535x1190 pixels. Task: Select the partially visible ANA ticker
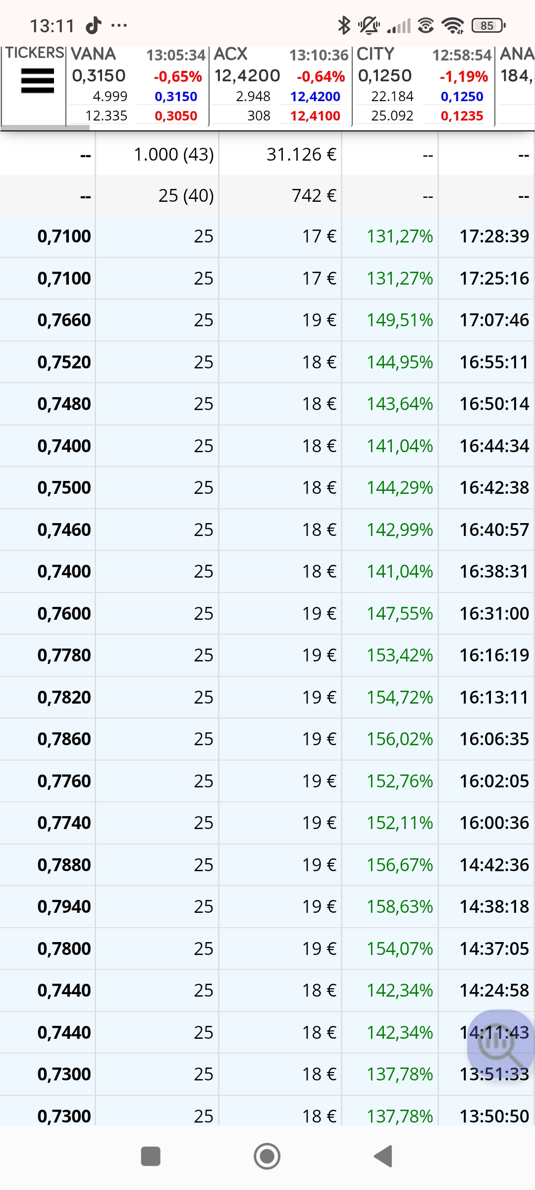point(516,85)
